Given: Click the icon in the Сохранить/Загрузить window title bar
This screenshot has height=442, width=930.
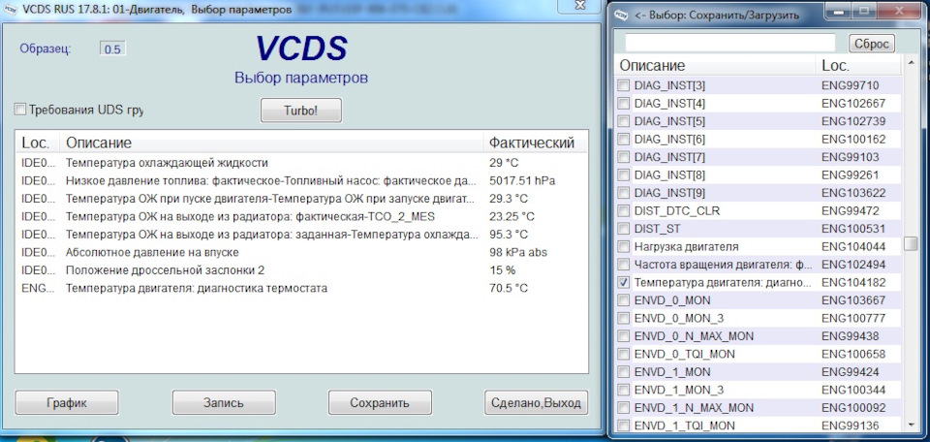Looking at the screenshot, I should pos(622,15).
